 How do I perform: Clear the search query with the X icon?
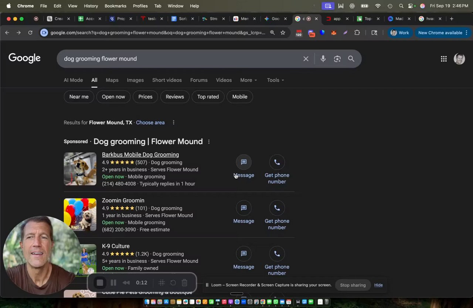pyautogui.click(x=306, y=58)
